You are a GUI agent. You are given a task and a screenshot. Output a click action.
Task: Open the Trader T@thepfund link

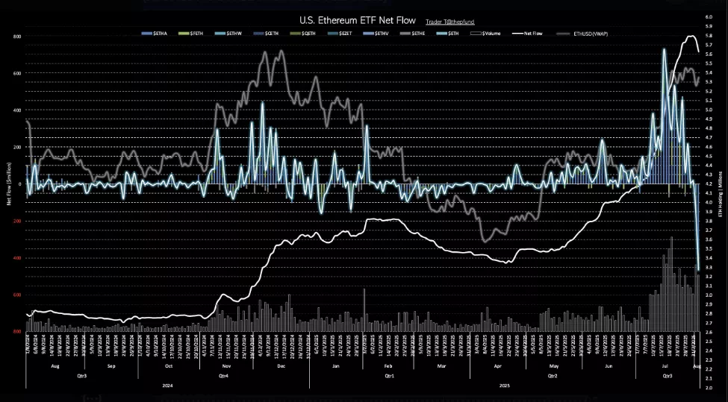click(450, 22)
